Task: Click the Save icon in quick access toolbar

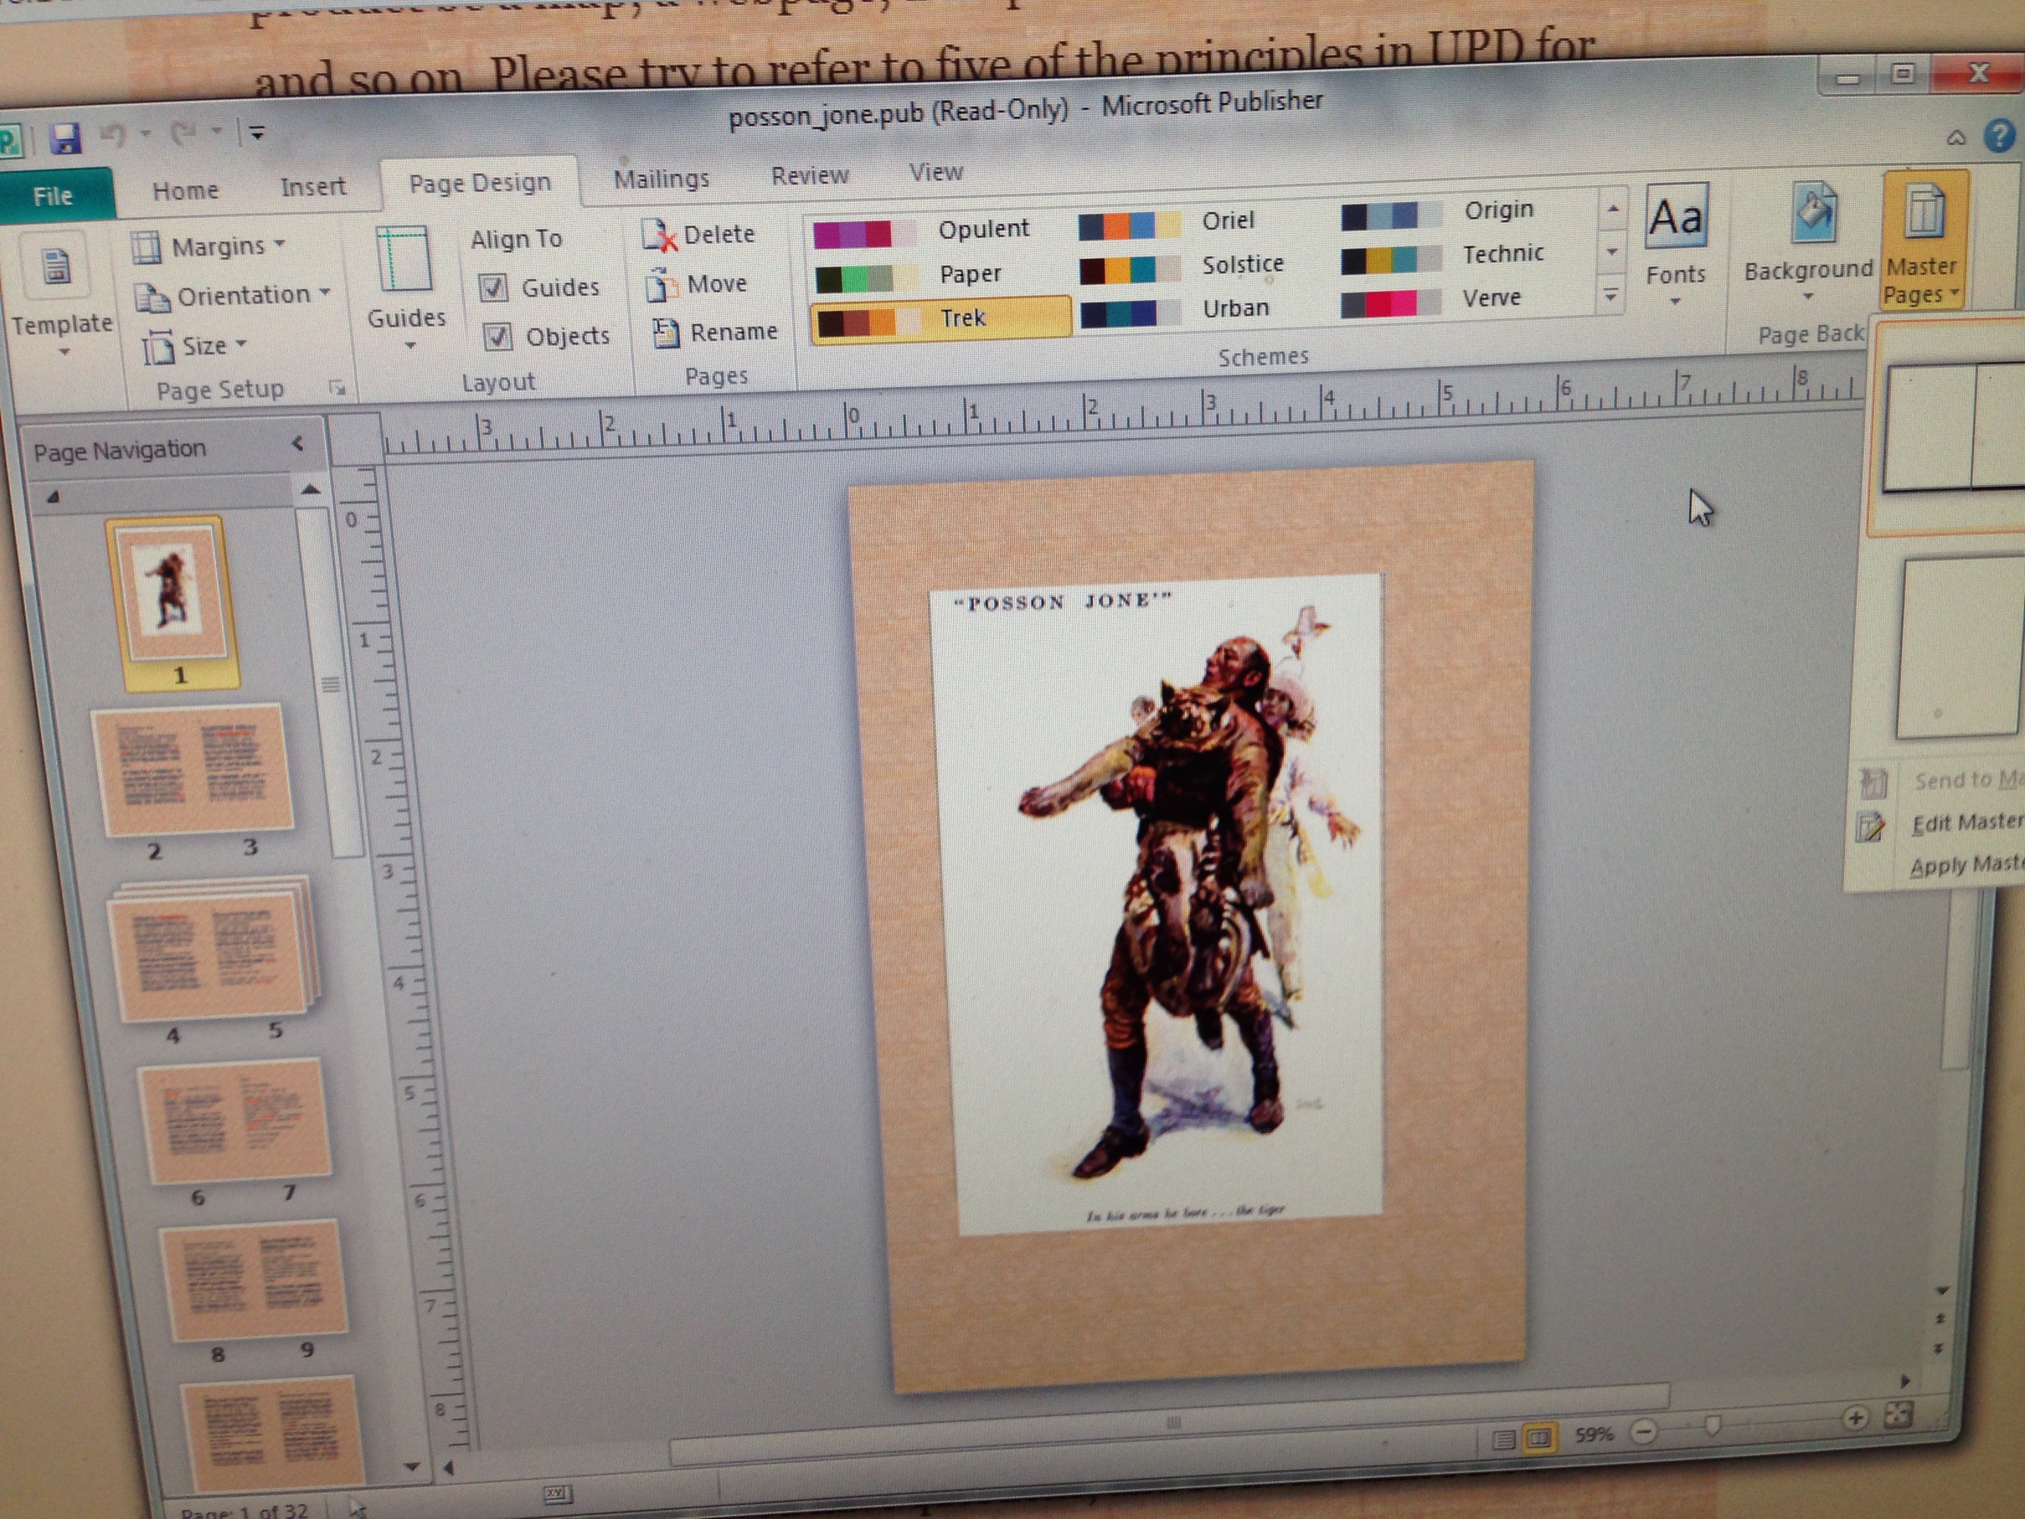Action: [65, 139]
